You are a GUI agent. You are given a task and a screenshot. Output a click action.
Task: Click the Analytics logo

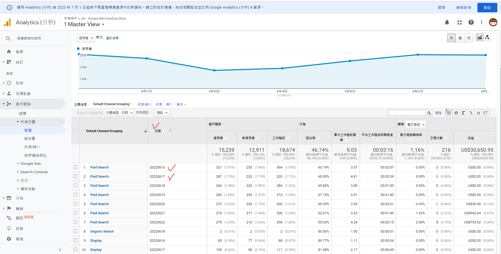[x=8, y=22]
